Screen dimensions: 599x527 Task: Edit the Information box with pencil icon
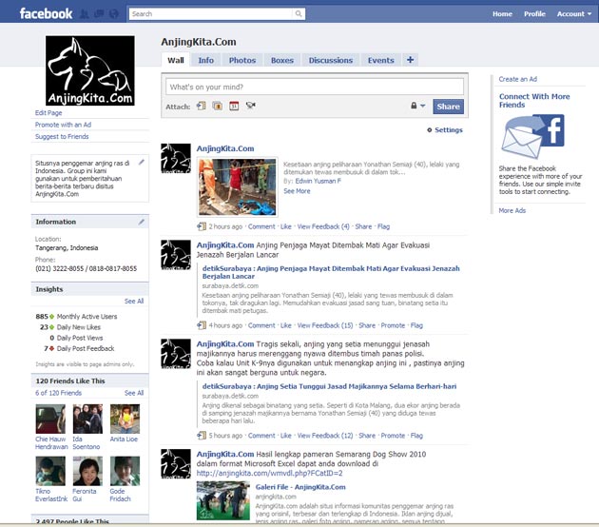tap(142, 222)
